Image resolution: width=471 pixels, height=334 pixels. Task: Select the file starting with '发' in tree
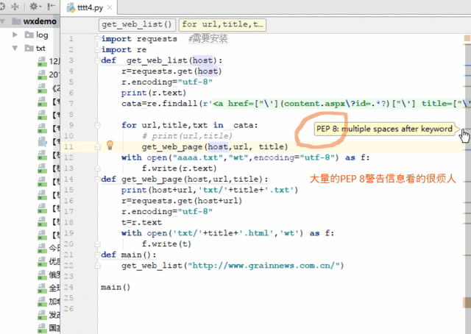[x=54, y=315]
